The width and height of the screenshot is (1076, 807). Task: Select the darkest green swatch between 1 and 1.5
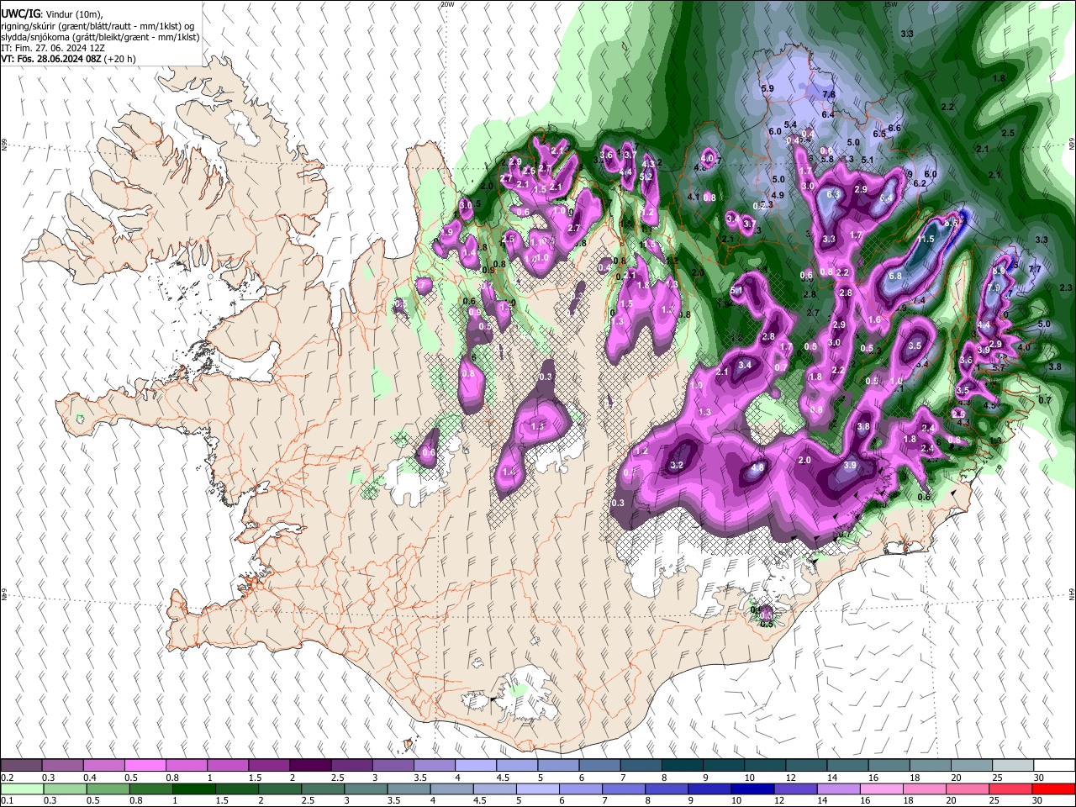click(193, 789)
